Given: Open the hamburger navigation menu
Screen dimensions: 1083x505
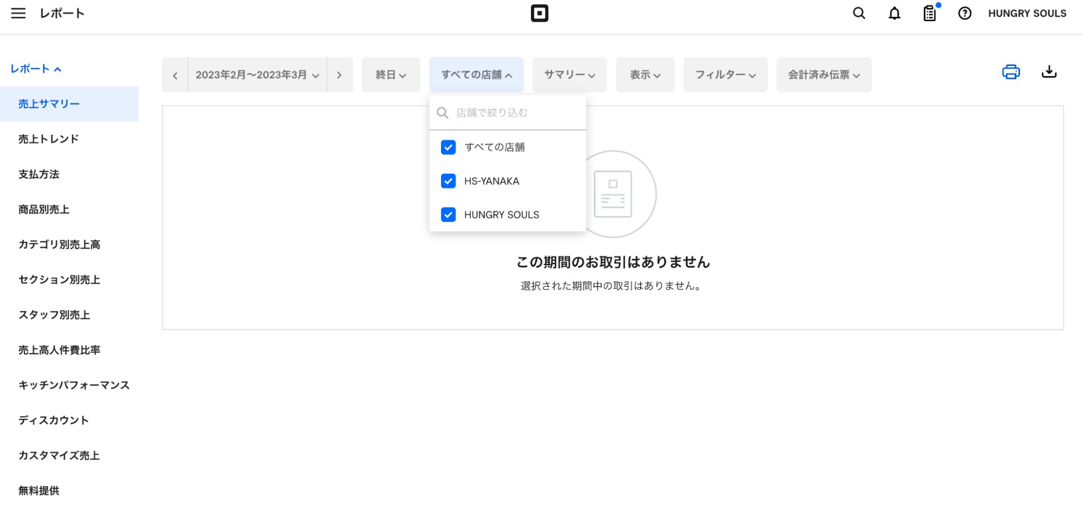Looking at the screenshot, I should (x=18, y=13).
